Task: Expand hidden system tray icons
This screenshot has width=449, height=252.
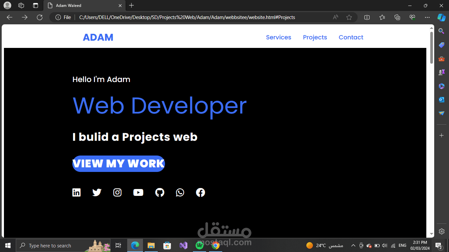Action: pos(353,245)
